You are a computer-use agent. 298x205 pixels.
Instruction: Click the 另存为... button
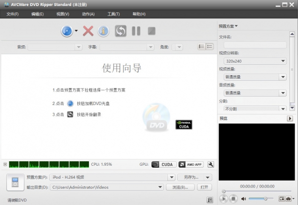[191, 177]
